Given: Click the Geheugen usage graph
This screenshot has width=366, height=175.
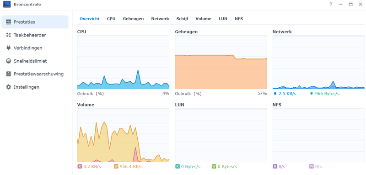Looking at the screenshot, I should pyautogui.click(x=221, y=62).
